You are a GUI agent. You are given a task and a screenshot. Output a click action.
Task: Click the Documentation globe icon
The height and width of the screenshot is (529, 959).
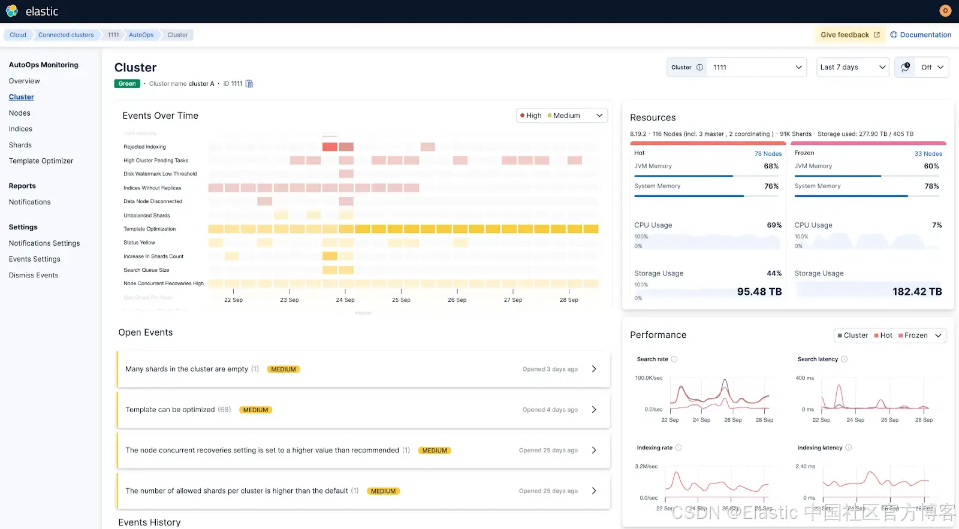tap(894, 35)
